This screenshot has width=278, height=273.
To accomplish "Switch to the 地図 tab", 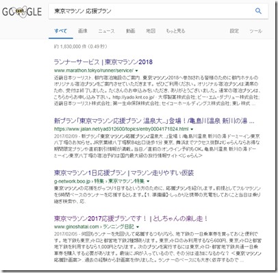I will [151, 31].
